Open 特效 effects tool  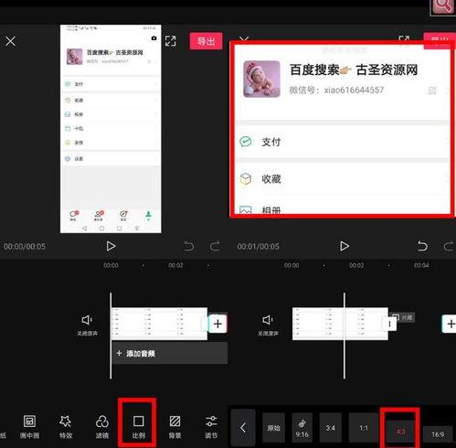point(66,427)
